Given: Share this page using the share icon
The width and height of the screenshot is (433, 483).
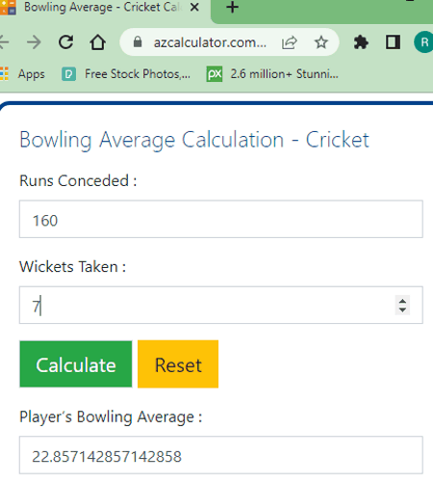Looking at the screenshot, I should [x=290, y=42].
